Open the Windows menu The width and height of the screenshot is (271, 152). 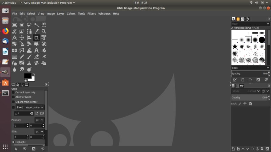(x=104, y=14)
